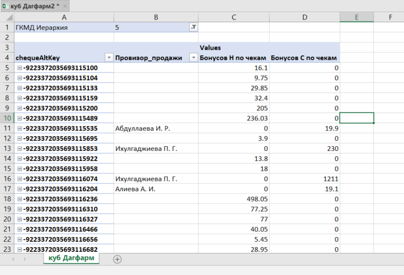Viewport: 404px width, 275px height.
Task: Collapse the row ending in 116074
Action: pos(19,179)
